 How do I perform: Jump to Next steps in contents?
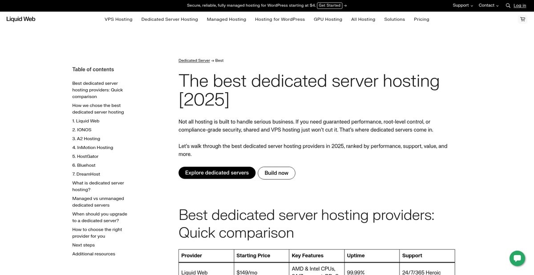point(84,245)
